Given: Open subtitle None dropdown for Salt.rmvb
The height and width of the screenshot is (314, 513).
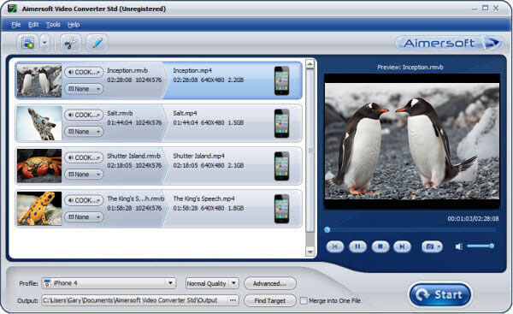Looking at the screenshot, I should tap(84, 132).
